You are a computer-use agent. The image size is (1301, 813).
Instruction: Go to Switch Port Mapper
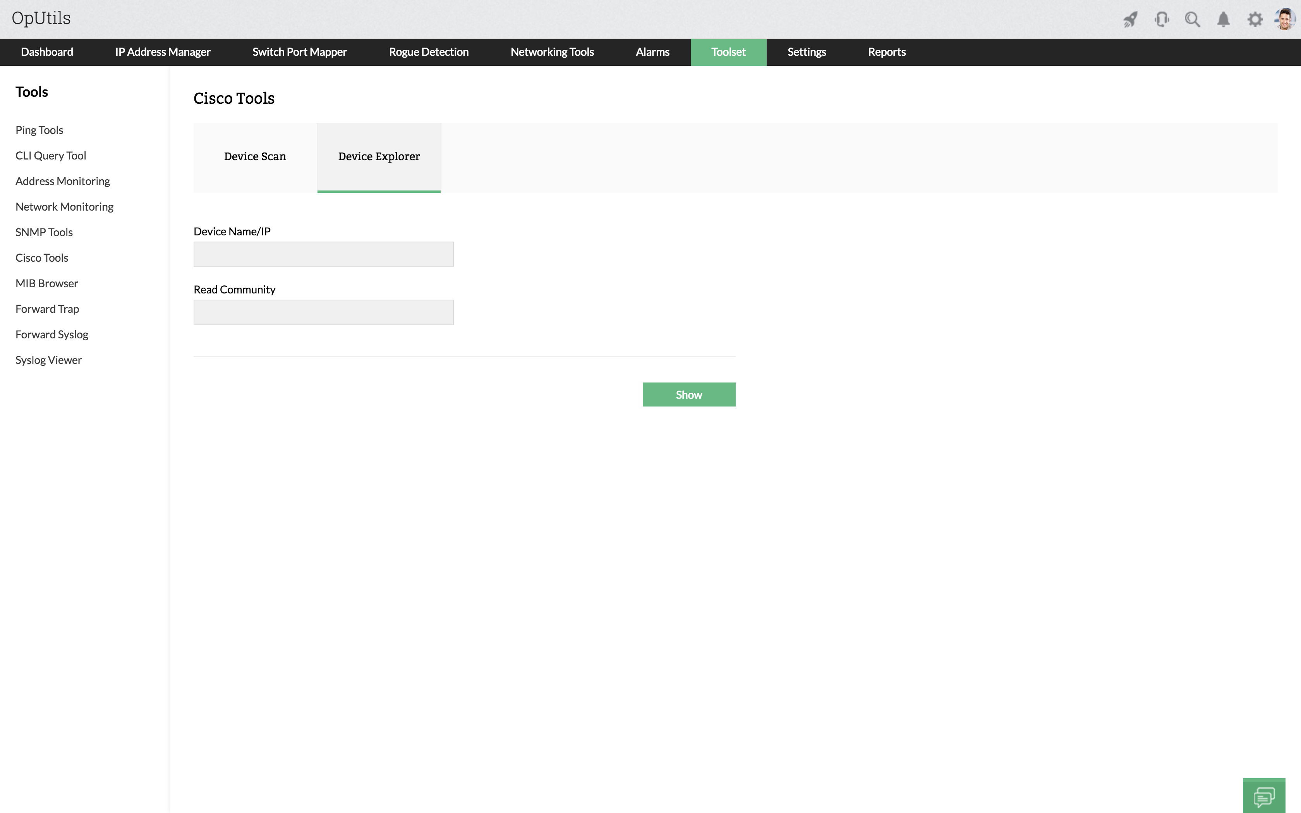click(299, 52)
